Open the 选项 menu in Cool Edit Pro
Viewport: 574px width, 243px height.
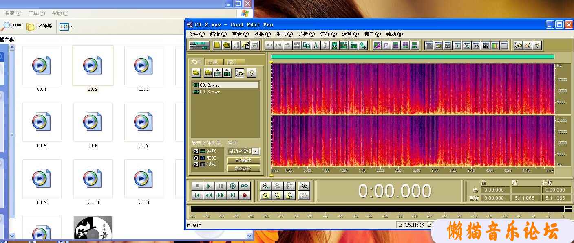pyautogui.click(x=350, y=34)
